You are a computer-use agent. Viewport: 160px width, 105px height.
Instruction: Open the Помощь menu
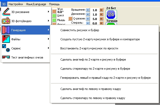coord(54,4)
